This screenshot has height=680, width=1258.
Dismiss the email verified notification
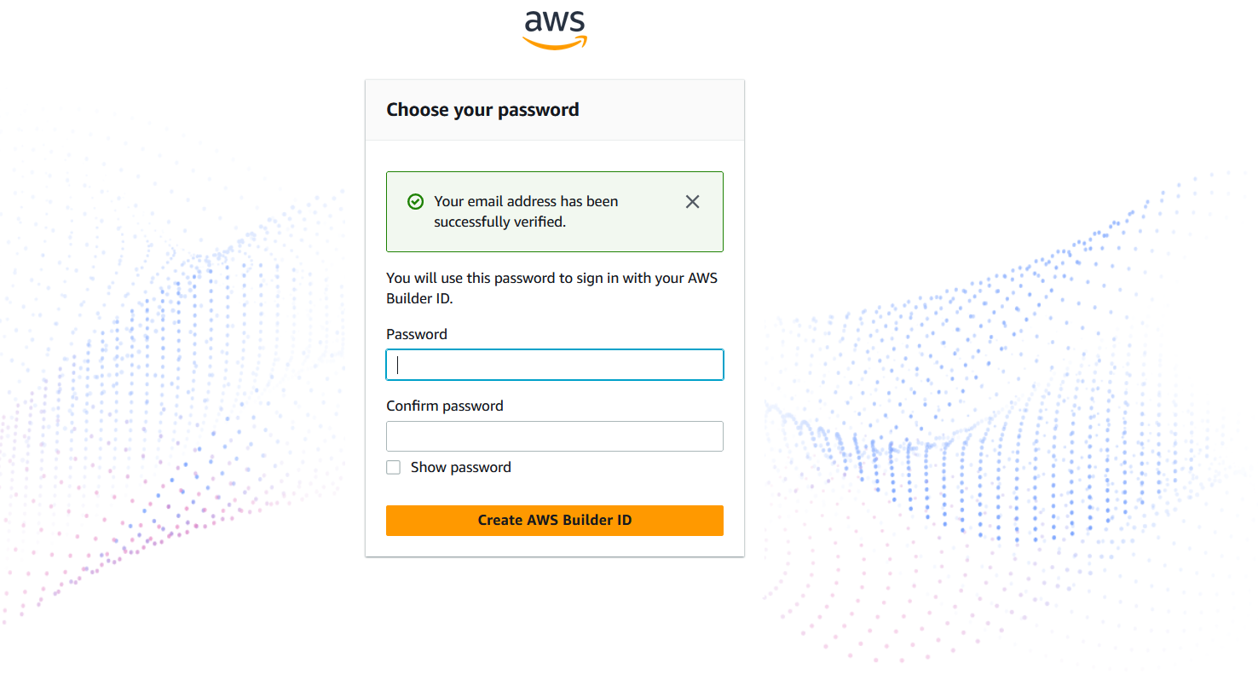[692, 202]
